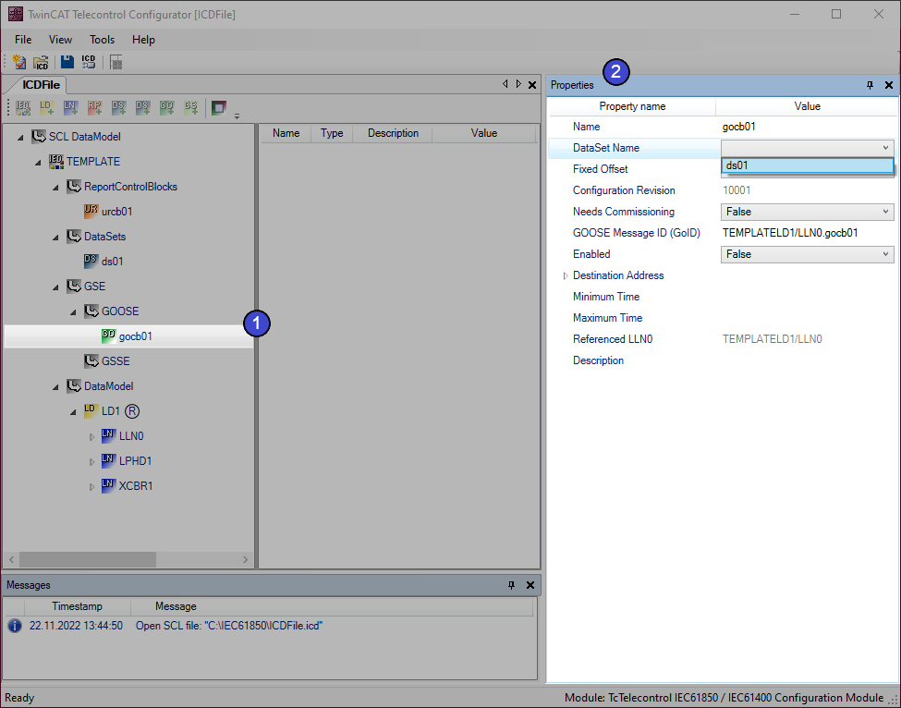Collapse the DataModel node

(55, 387)
